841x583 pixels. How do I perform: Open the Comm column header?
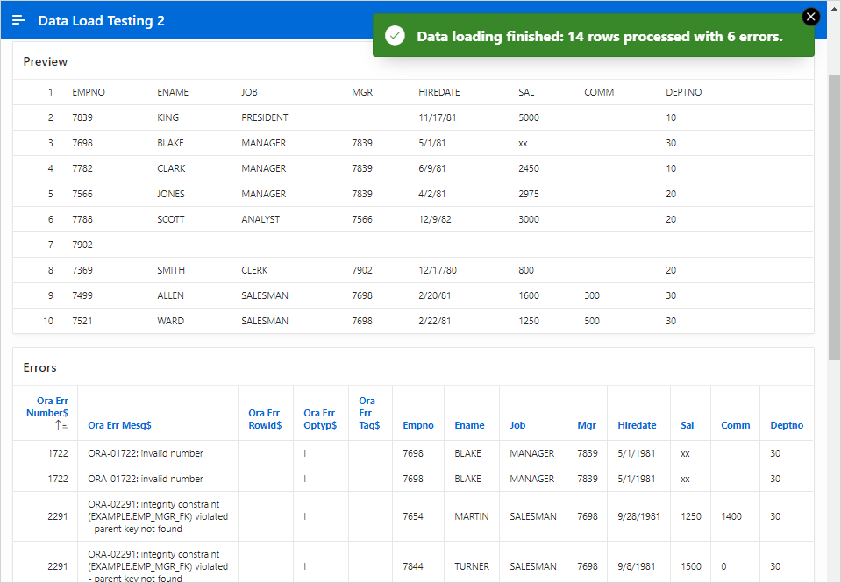(x=735, y=425)
